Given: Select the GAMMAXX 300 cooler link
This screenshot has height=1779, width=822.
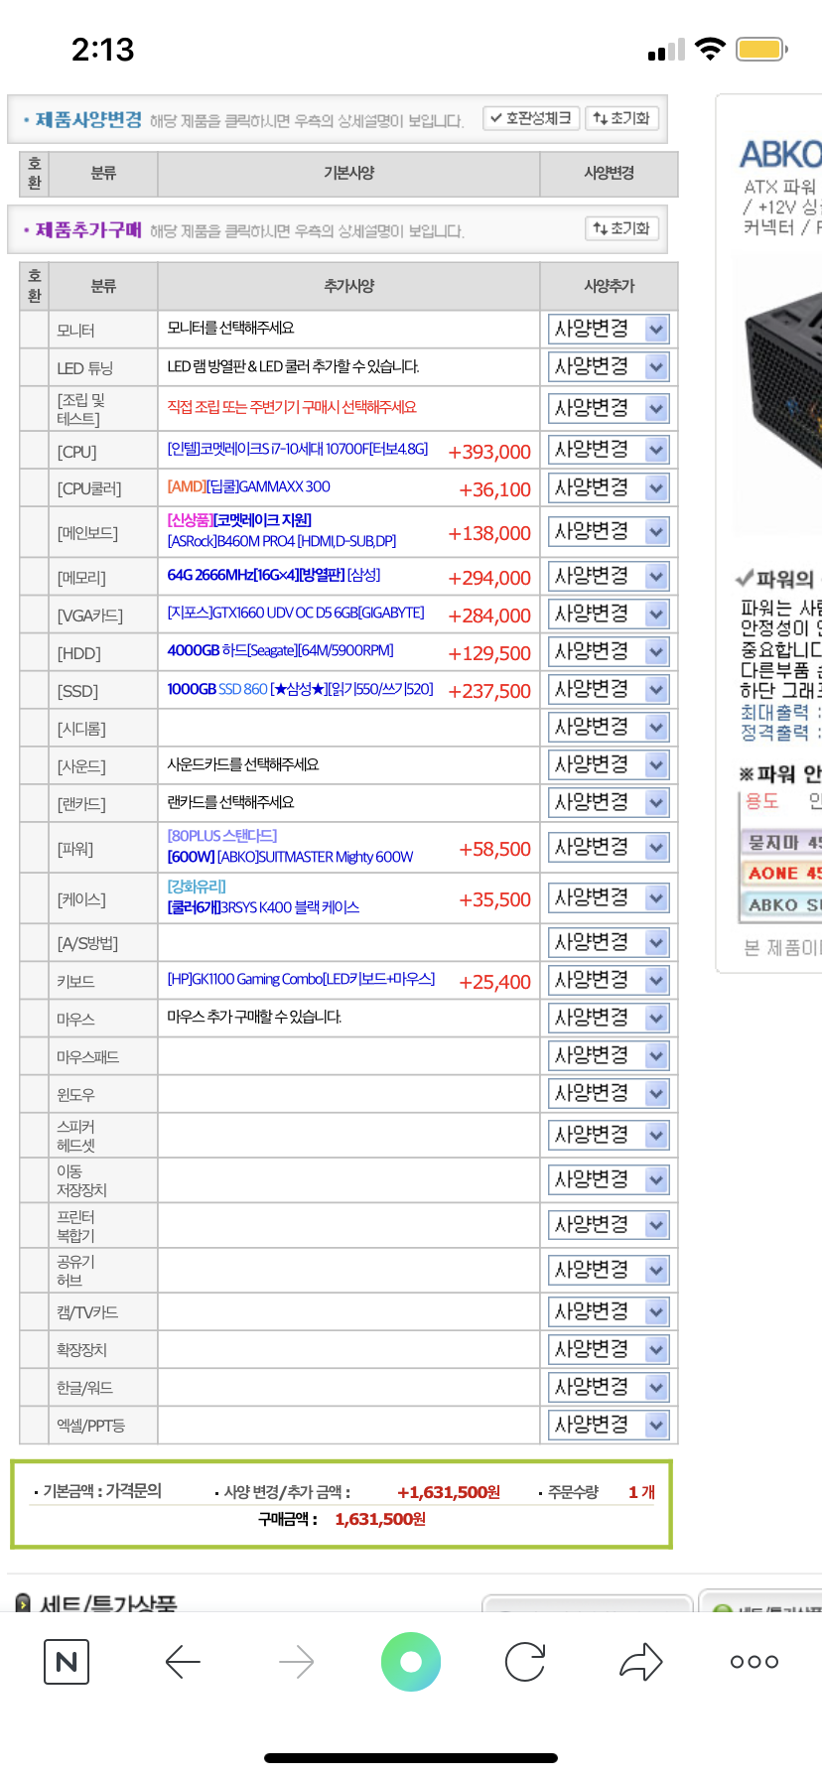Looking at the screenshot, I should pos(248,486).
